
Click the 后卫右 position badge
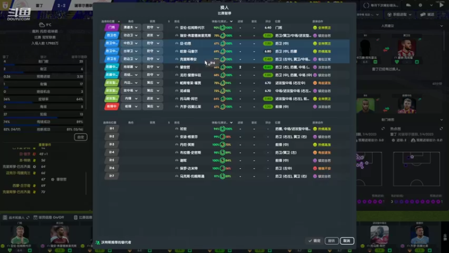[111, 35]
